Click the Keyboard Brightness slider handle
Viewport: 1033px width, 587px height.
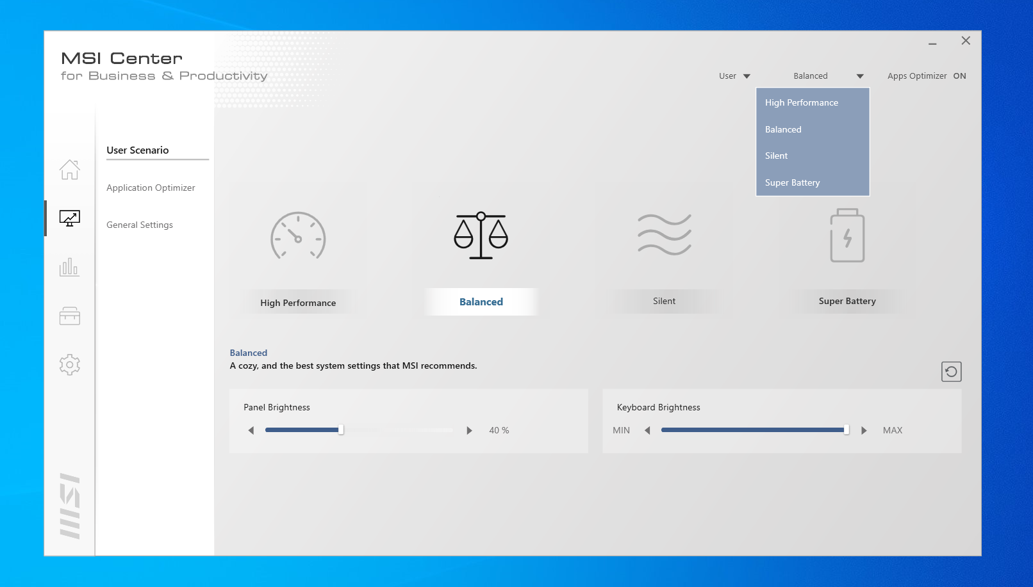[x=847, y=430]
